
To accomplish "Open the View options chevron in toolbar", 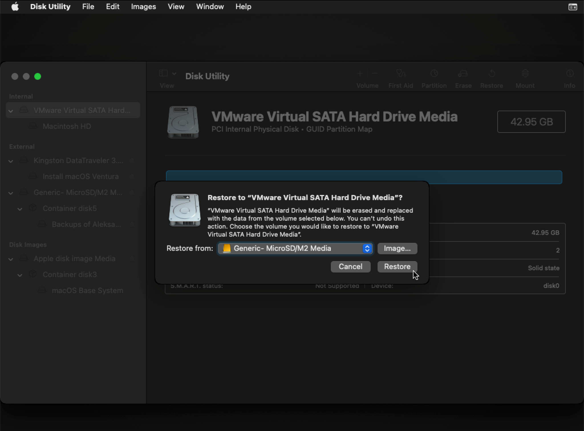I will (x=174, y=74).
